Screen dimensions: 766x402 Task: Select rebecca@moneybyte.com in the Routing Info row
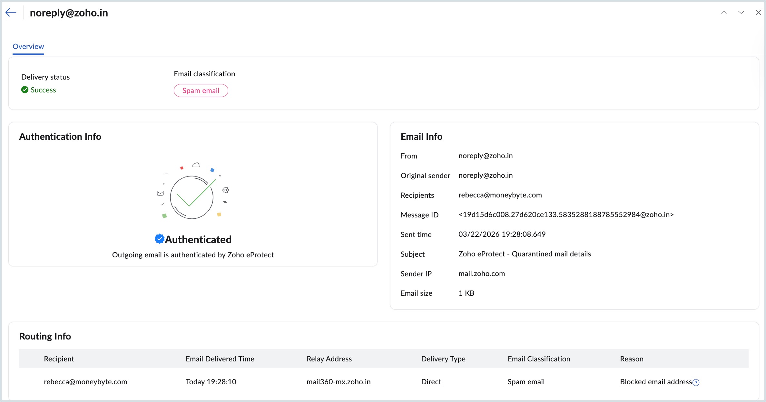(85, 382)
